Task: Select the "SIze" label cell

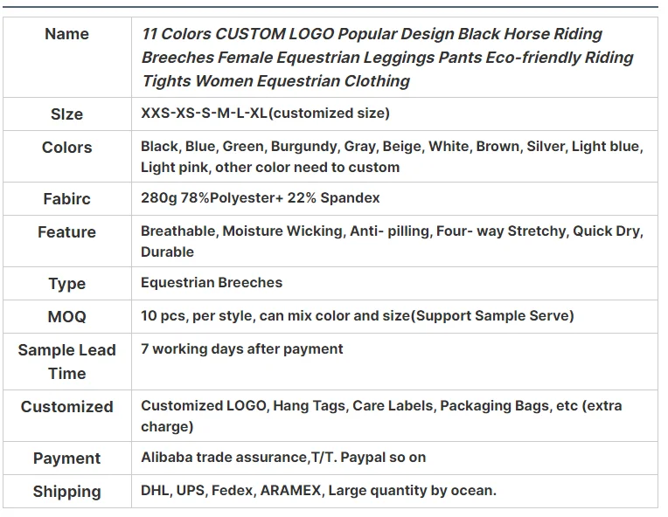Action: pos(67,114)
